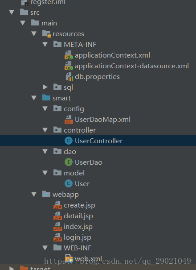Click the applicationContext.xml Spring config icon

pos(69,55)
